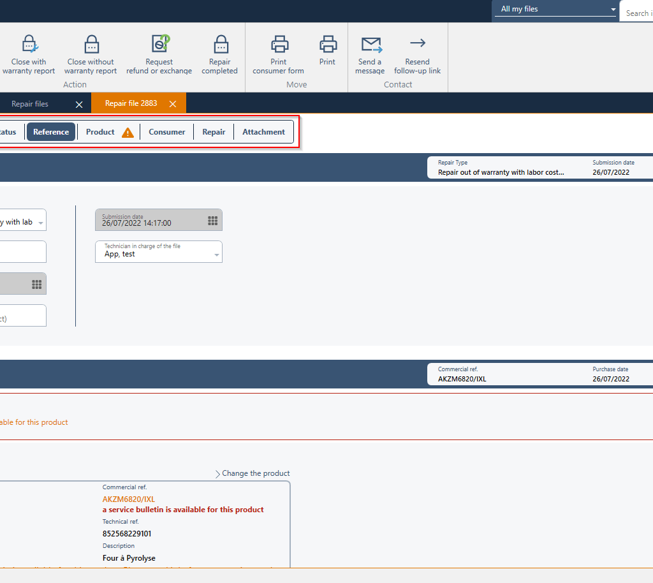
Task: Switch to the Repair files tab
Action: [x=30, y=104]
